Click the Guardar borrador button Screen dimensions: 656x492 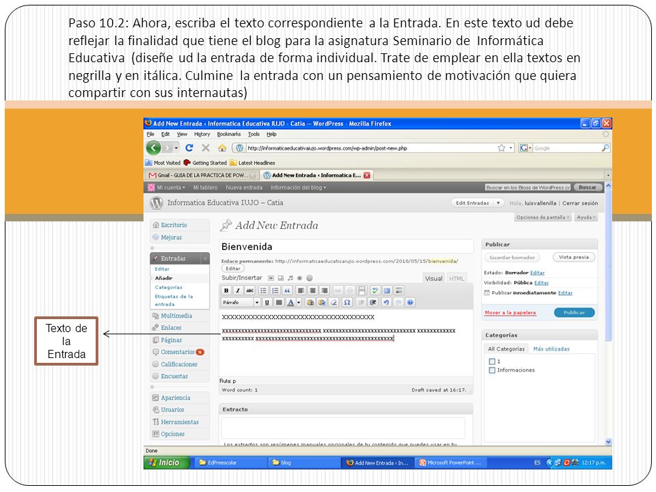point(512,258)
